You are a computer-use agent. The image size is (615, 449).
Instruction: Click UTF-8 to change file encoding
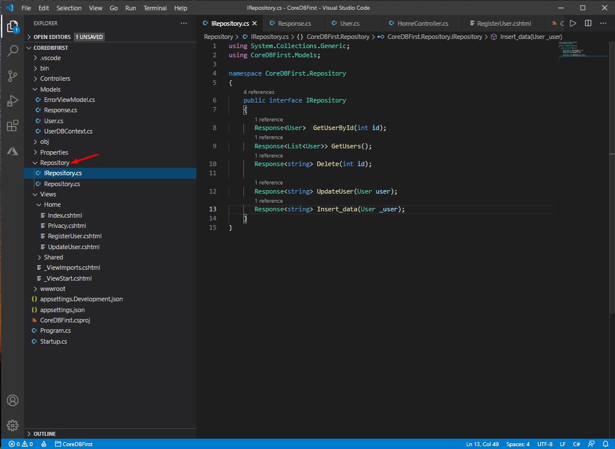(545, 444)
